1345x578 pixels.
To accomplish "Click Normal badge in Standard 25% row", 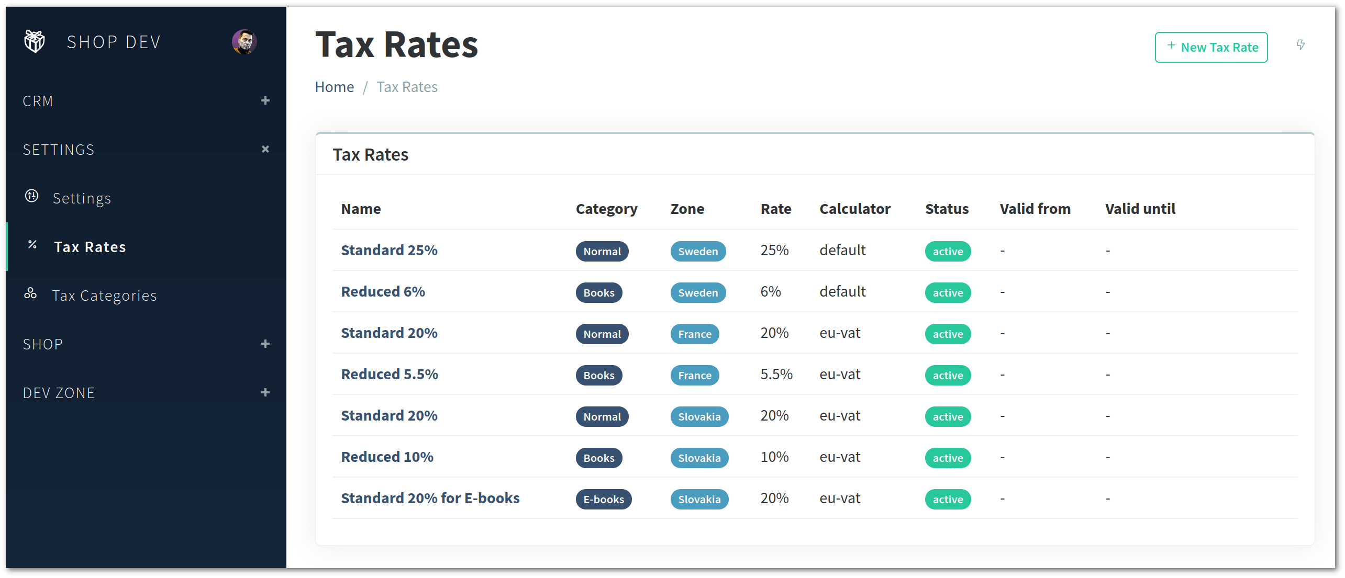I will coord(602,251).
